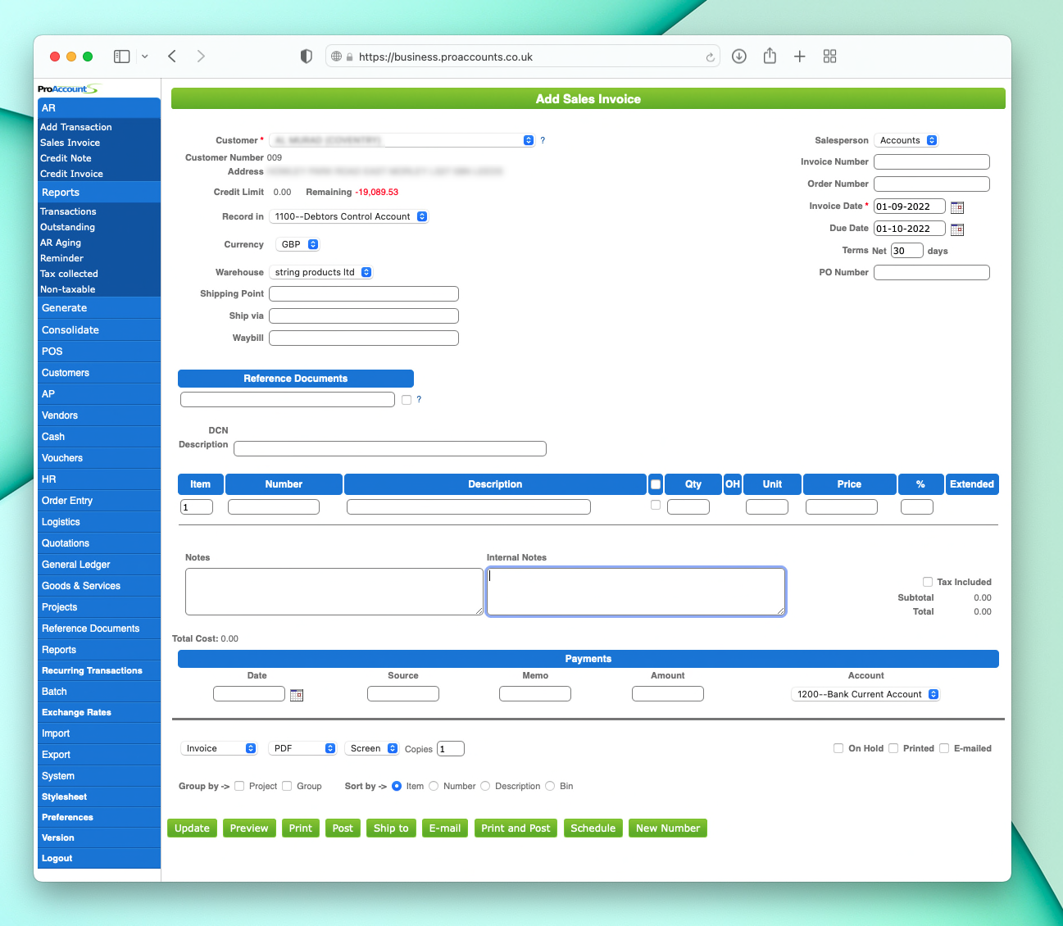
Task: Click the Invoice Number input field
Action: click(931, 162)
